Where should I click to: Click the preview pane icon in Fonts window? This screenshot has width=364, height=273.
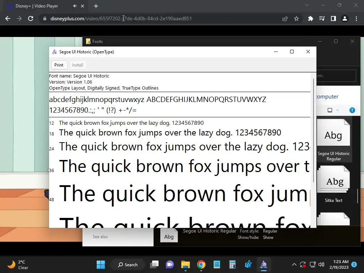coord(330,110)
